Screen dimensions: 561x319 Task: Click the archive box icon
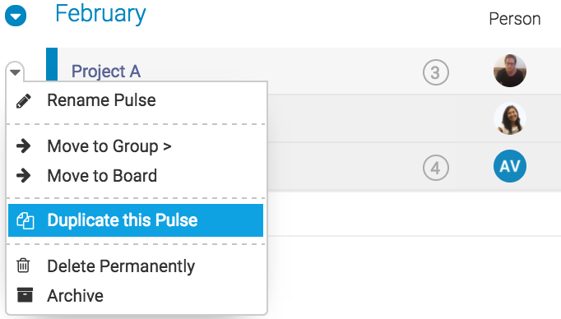click(25, 295)
